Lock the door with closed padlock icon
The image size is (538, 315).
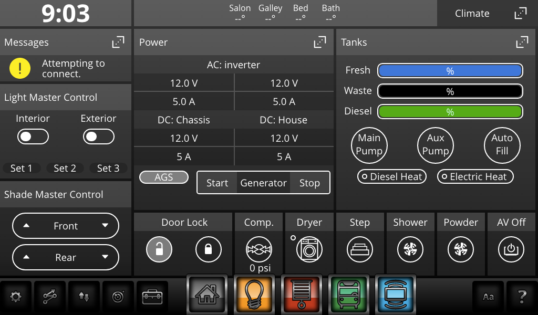(208, 249)
